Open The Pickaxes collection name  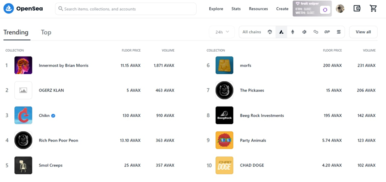252,91
